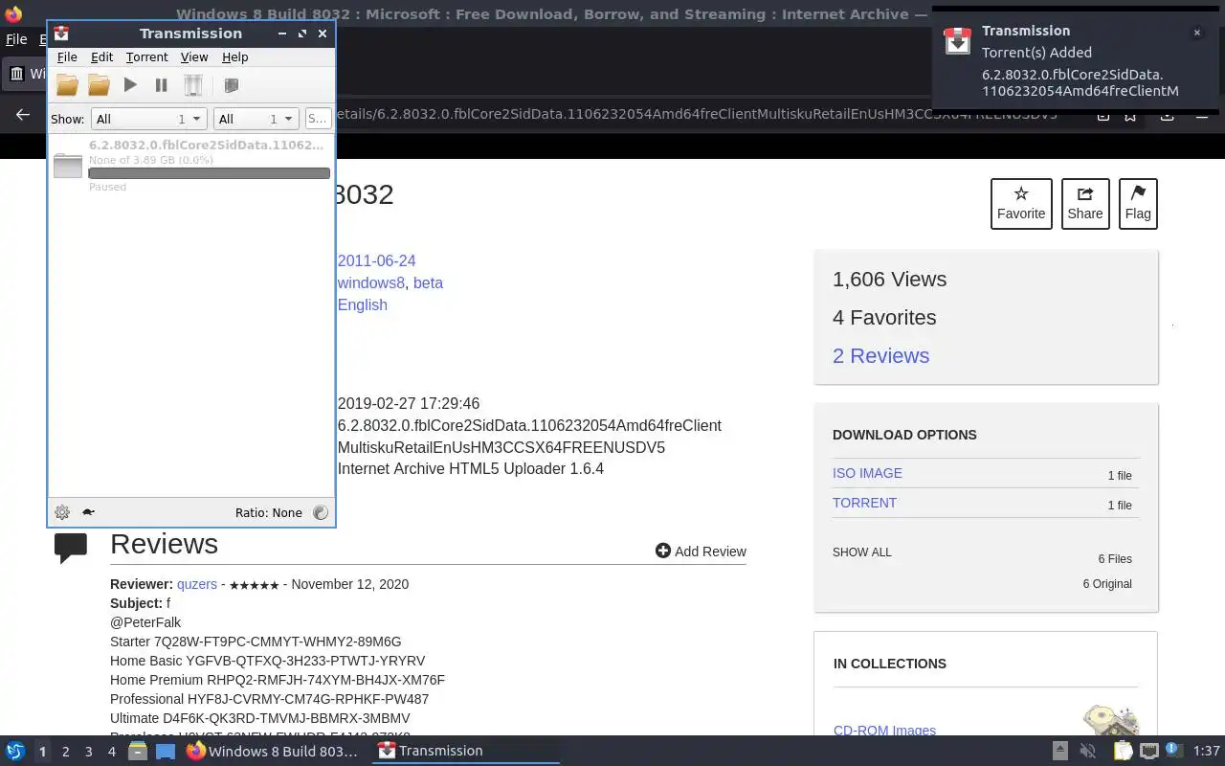The image size is (1225, 766).
Task: Click SHOW ALL download files
Action: coord(861,552)
